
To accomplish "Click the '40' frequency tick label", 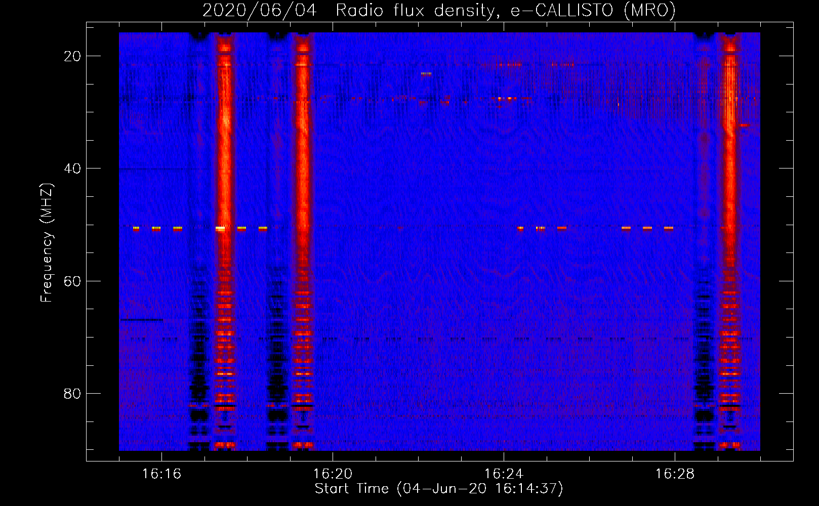I will click(72, 168).
